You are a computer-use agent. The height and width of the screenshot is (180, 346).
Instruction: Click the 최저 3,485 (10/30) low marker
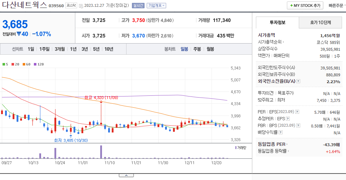(x=71, y=140)
